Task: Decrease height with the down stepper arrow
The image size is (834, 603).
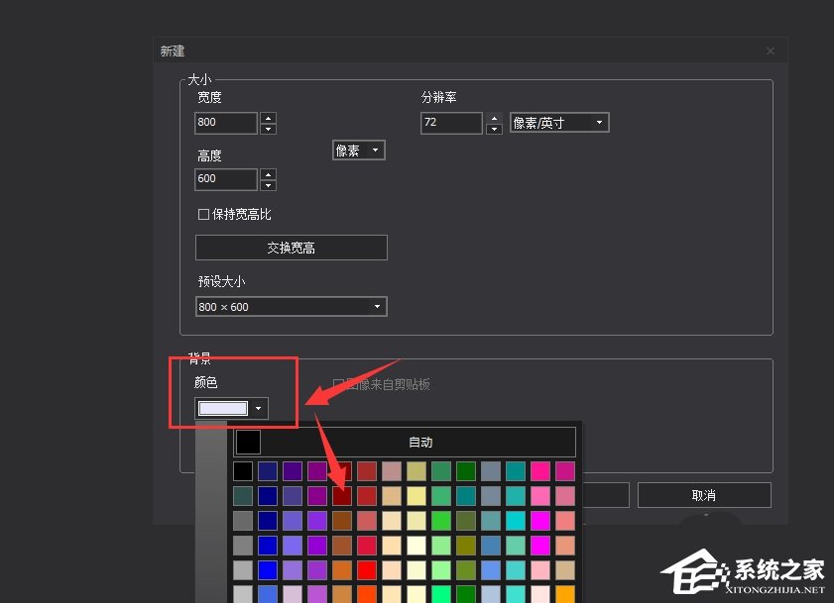Action: coord(268,185)
